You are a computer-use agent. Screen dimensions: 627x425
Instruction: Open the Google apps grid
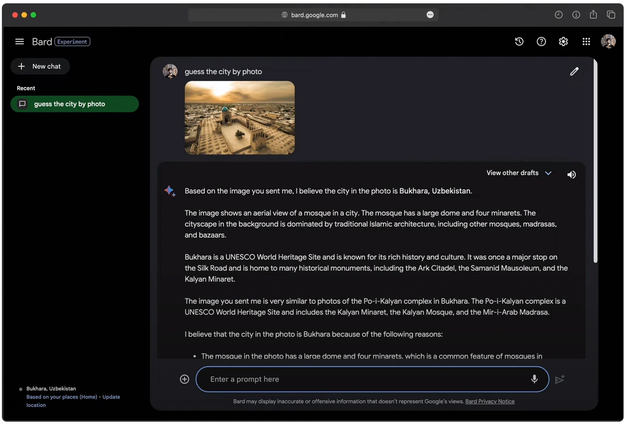click(586, 41)
